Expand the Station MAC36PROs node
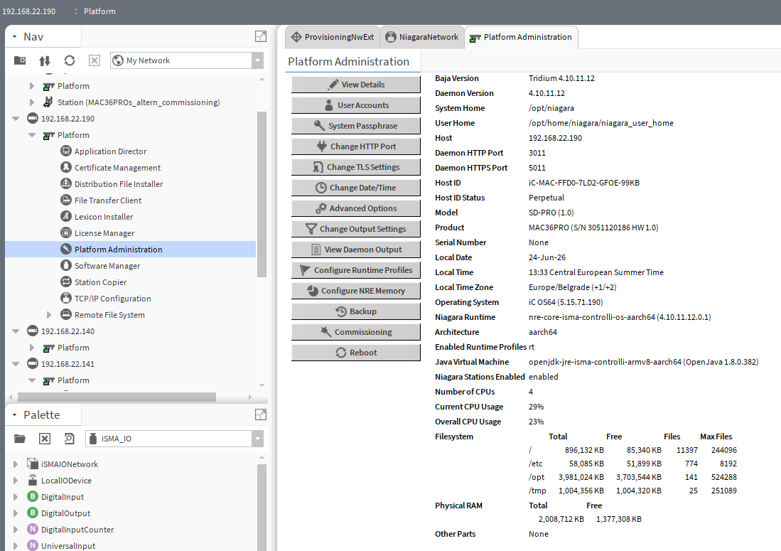 coord(32,102)
